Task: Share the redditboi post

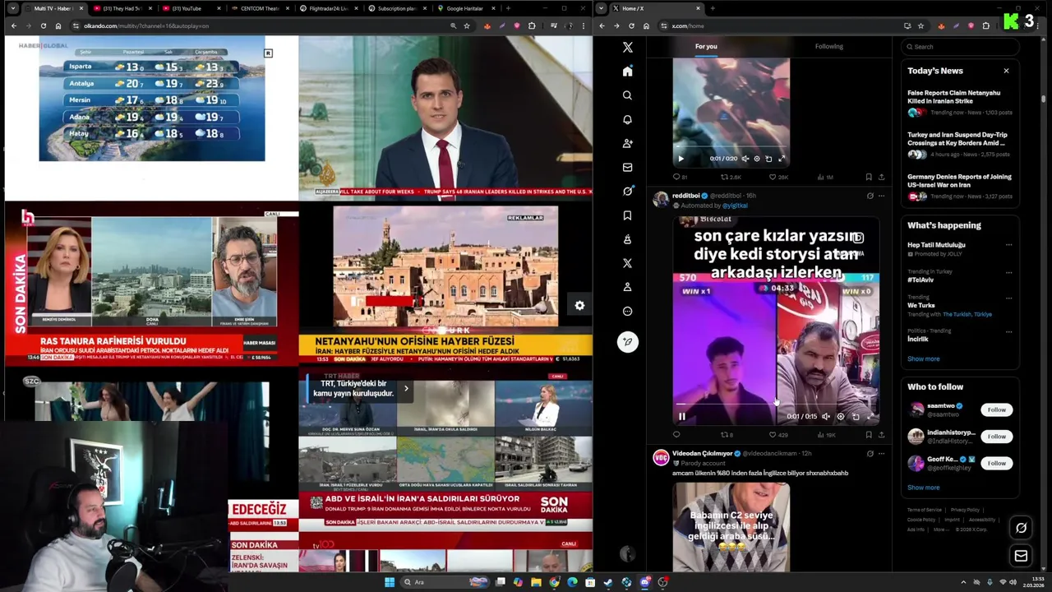Action: [x=881, y=435]
